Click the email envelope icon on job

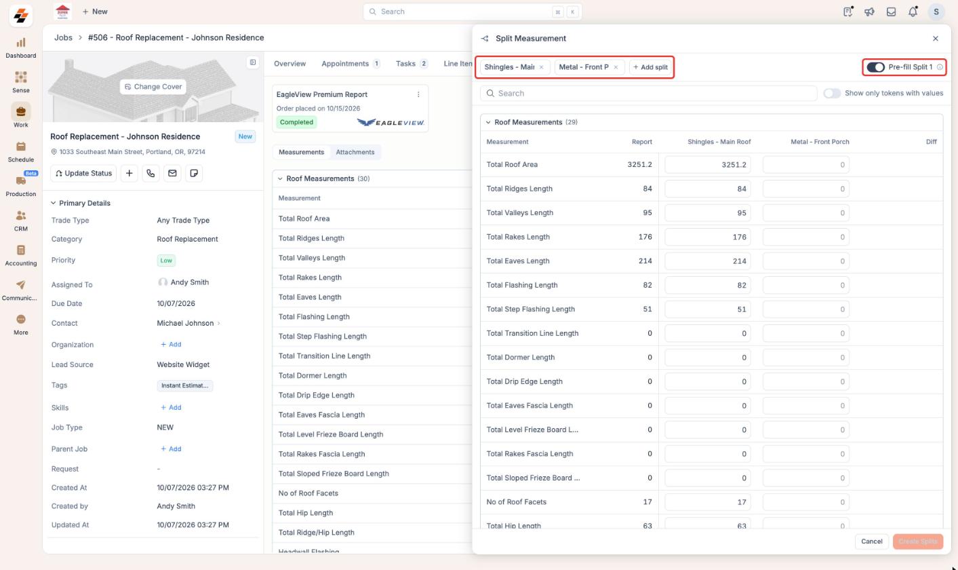[172, 173]
